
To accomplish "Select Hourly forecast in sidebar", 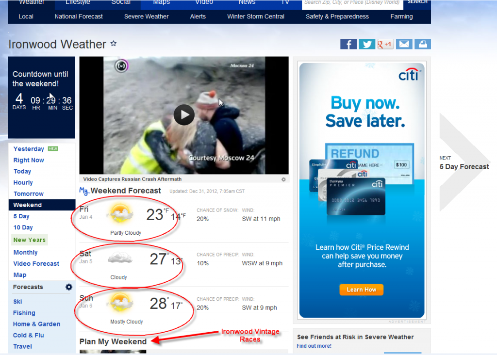I will point(23,182).
